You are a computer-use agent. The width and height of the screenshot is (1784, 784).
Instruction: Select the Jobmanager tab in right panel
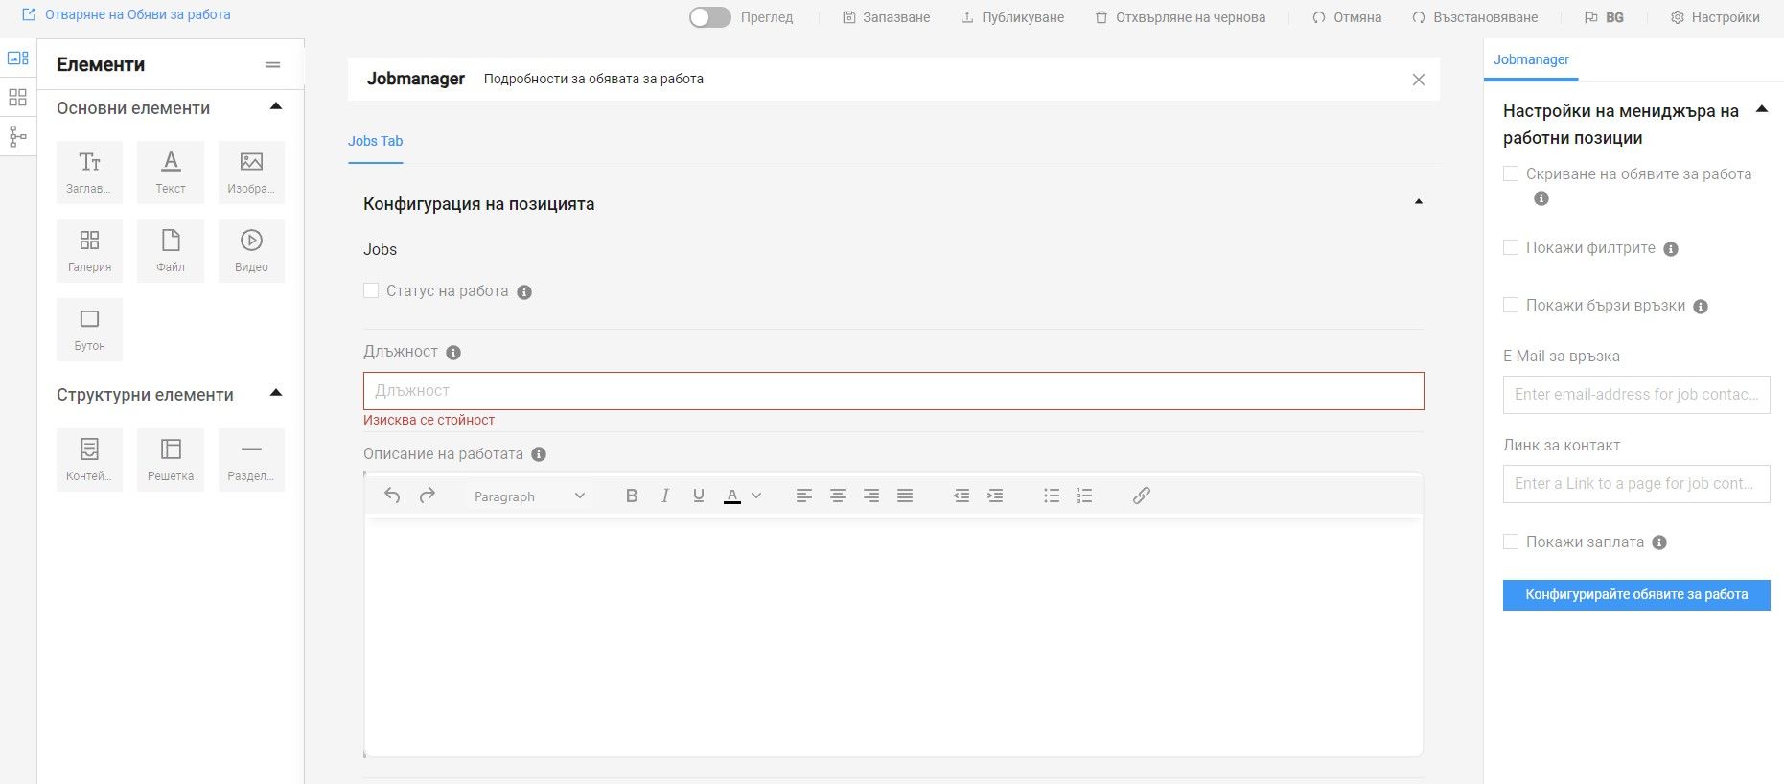(1531, 59)
